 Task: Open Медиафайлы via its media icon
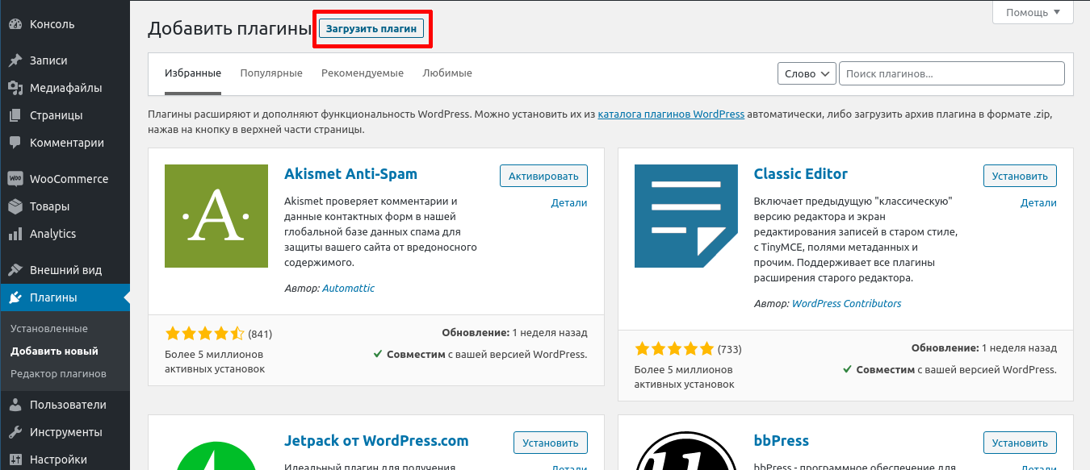point(15,88)
